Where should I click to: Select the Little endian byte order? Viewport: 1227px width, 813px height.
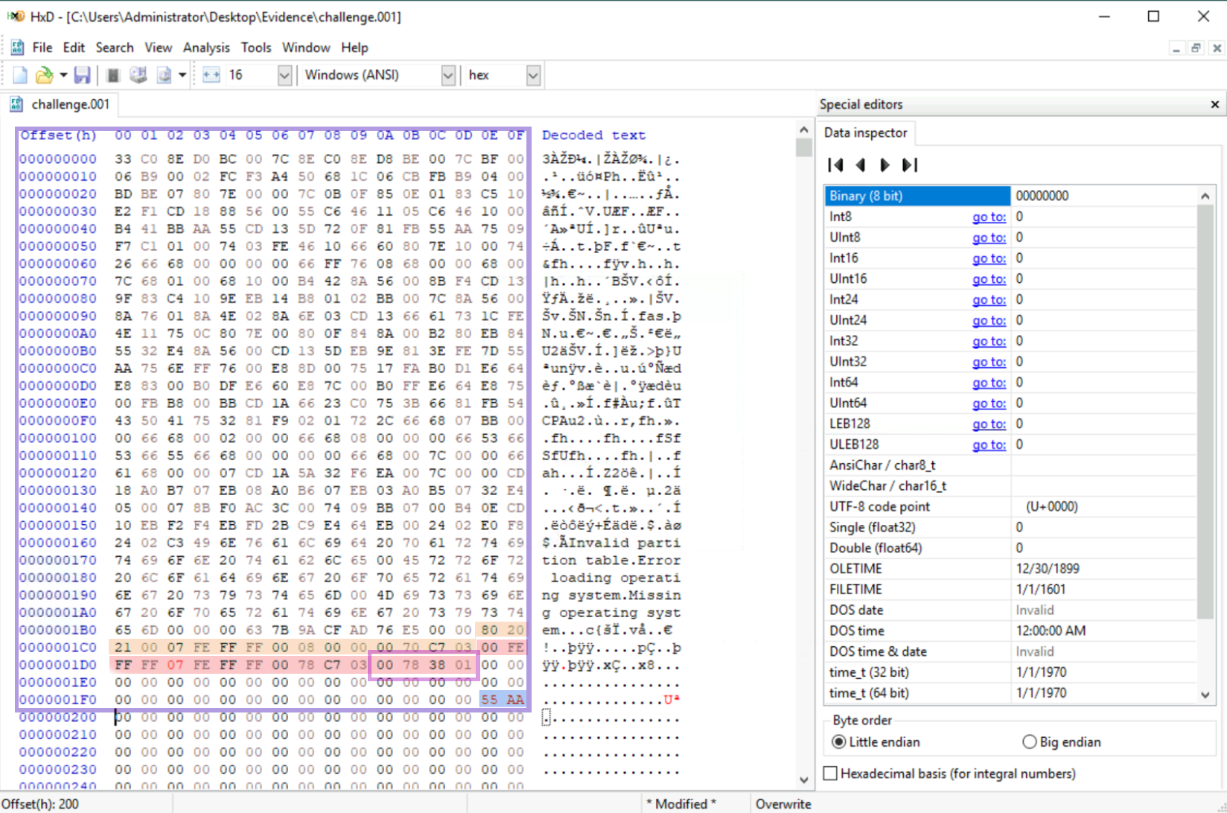click(x=840, y=742)
